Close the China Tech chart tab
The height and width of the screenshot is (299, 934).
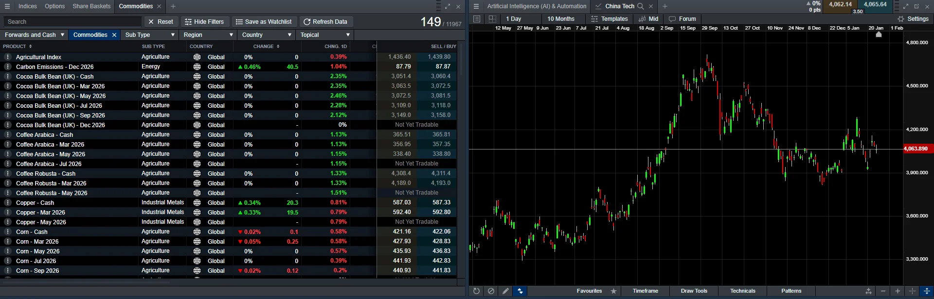click(x=651, y=6)
